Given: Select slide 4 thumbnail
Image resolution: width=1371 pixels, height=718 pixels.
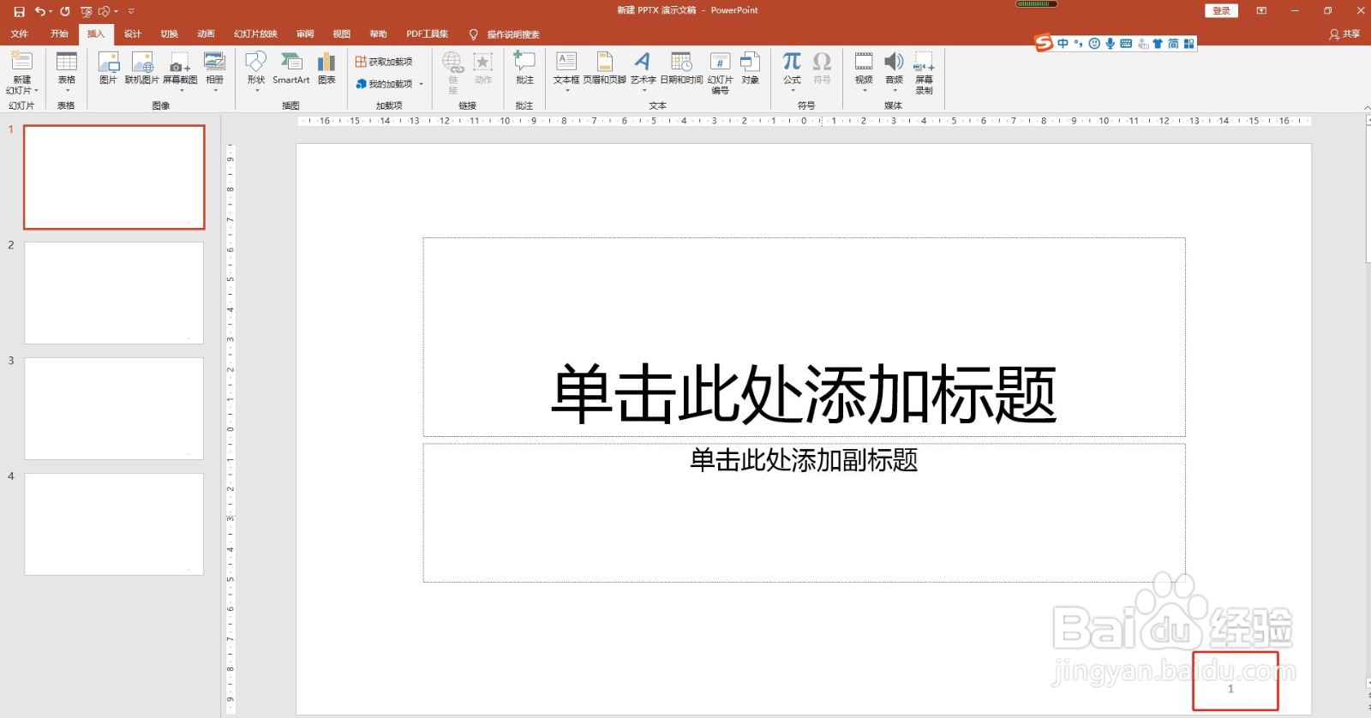Looking at the screenshot, I should point(114,524).
